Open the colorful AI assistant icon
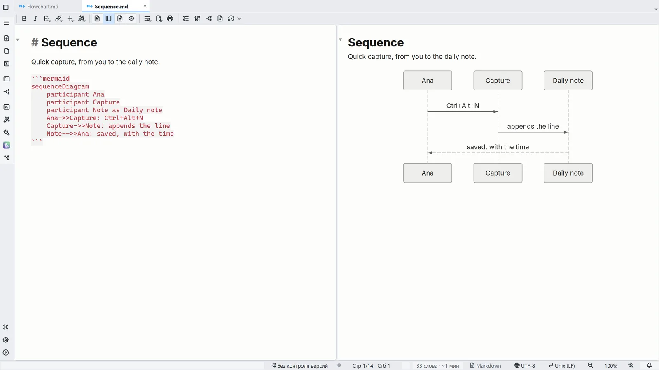The width and height of the screenshot is (659, 370). coord(7,145)
